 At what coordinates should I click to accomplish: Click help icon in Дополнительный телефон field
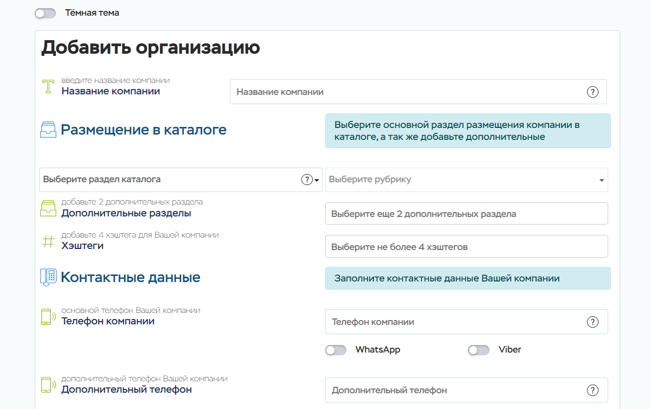coord(592,391)
